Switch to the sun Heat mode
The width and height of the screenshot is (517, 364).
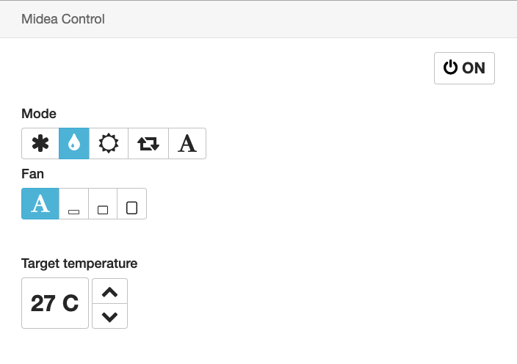point(109,144)
